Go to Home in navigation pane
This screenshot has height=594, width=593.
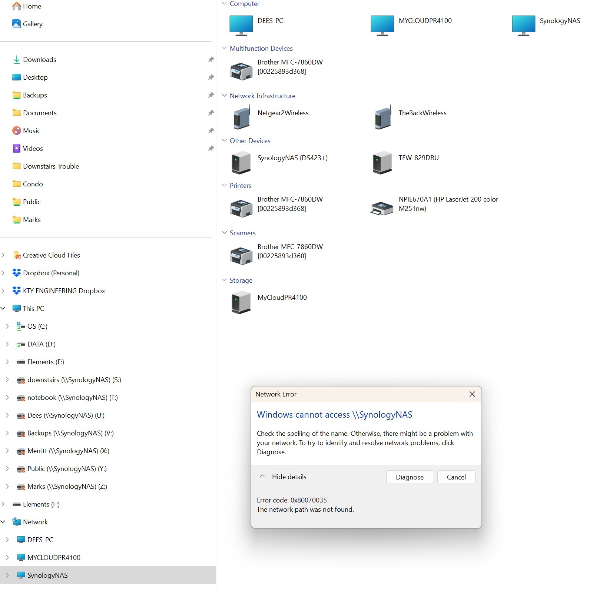[27, 6]
